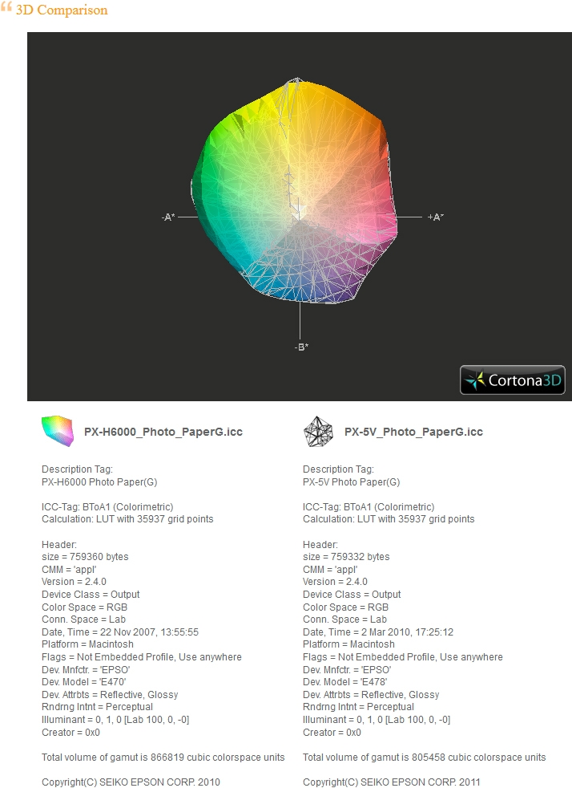Select the PX-5V_Photo_PaperG.icc title
Viewport: 572px width, 788px height.
(x=413, y=432)
